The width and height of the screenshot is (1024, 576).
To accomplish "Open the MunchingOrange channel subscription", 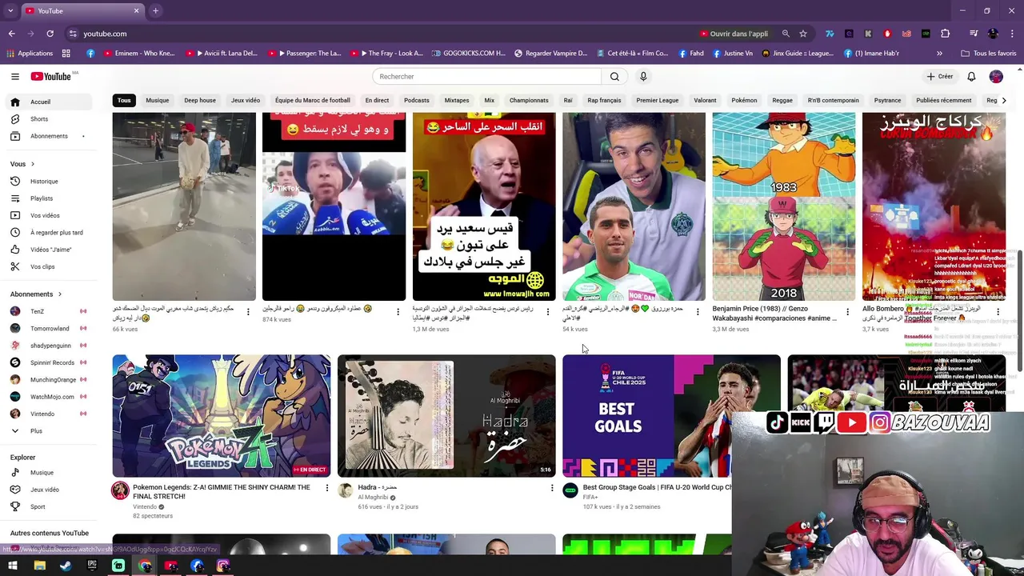I will point(50,379).
